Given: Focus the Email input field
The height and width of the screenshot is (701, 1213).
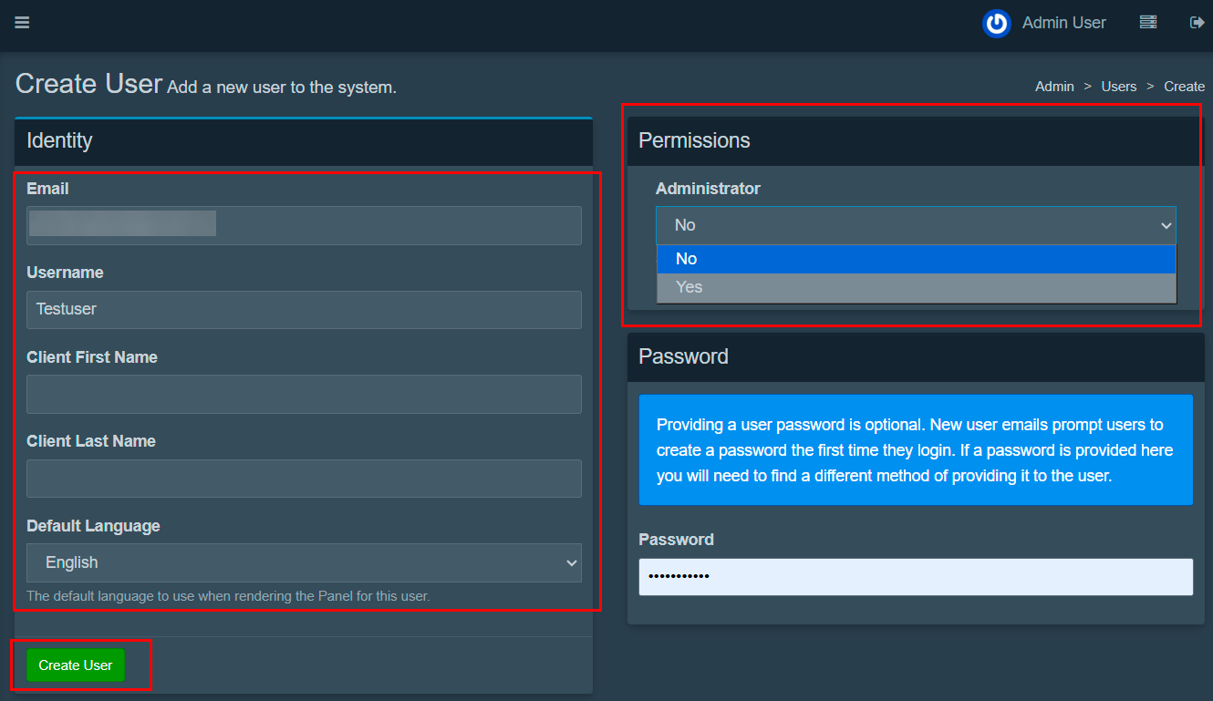Looking at the screenshot, I should click(x=304, y=225).
